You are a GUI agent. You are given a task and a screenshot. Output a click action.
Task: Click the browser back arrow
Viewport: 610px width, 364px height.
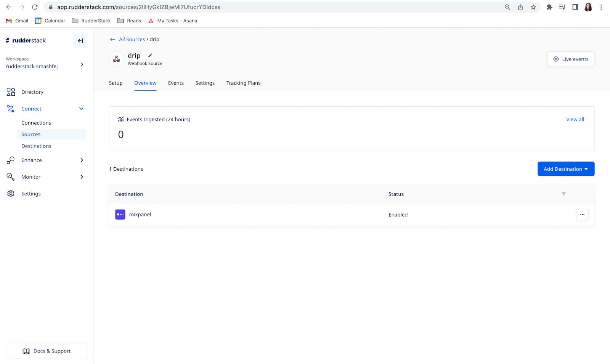point(9,7)
